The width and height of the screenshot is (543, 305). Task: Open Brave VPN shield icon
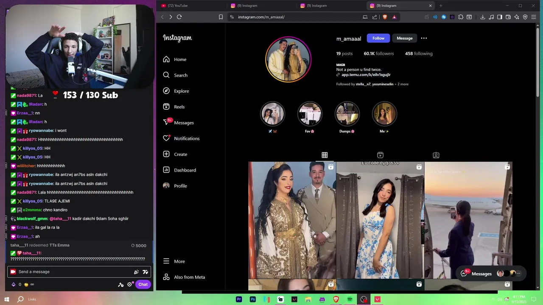coord(525,17)
